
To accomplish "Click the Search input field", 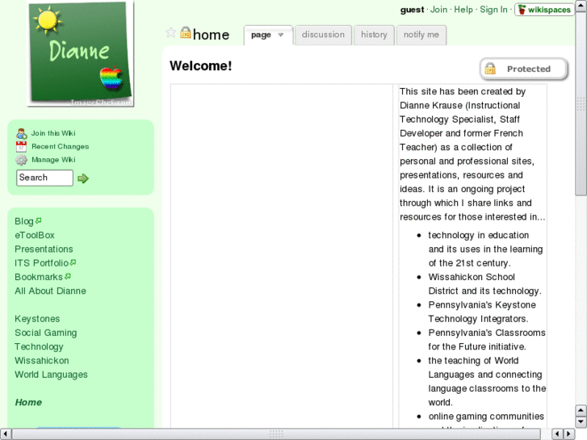I will pos(44,178).
